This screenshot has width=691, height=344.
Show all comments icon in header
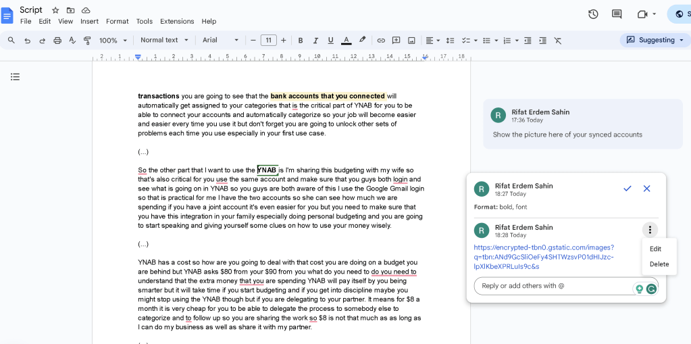617,14
